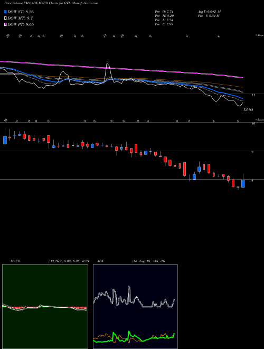264x349 pixels.
Task: Select the 'DOW PT: 9.65' legend text
Action: tap(21, 24)
